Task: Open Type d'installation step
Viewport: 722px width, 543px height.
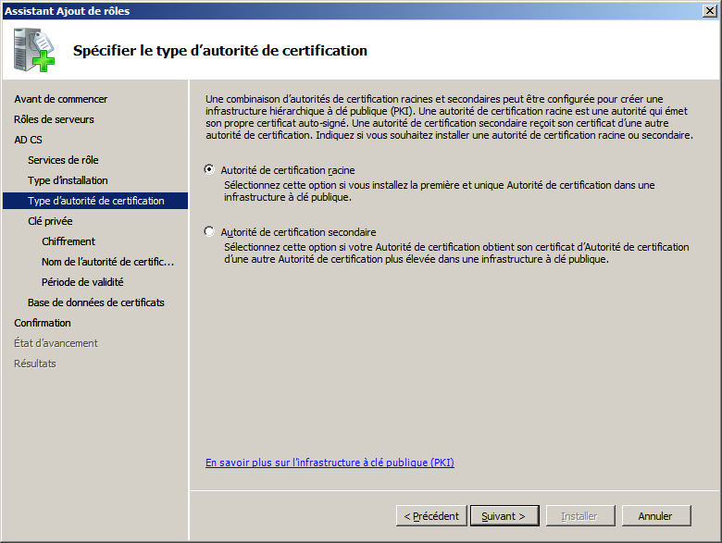Action: point(68,180)
